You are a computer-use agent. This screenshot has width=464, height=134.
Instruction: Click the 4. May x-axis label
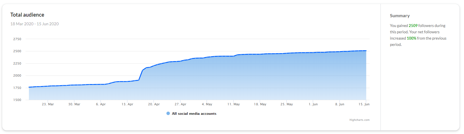click(207, 104)
